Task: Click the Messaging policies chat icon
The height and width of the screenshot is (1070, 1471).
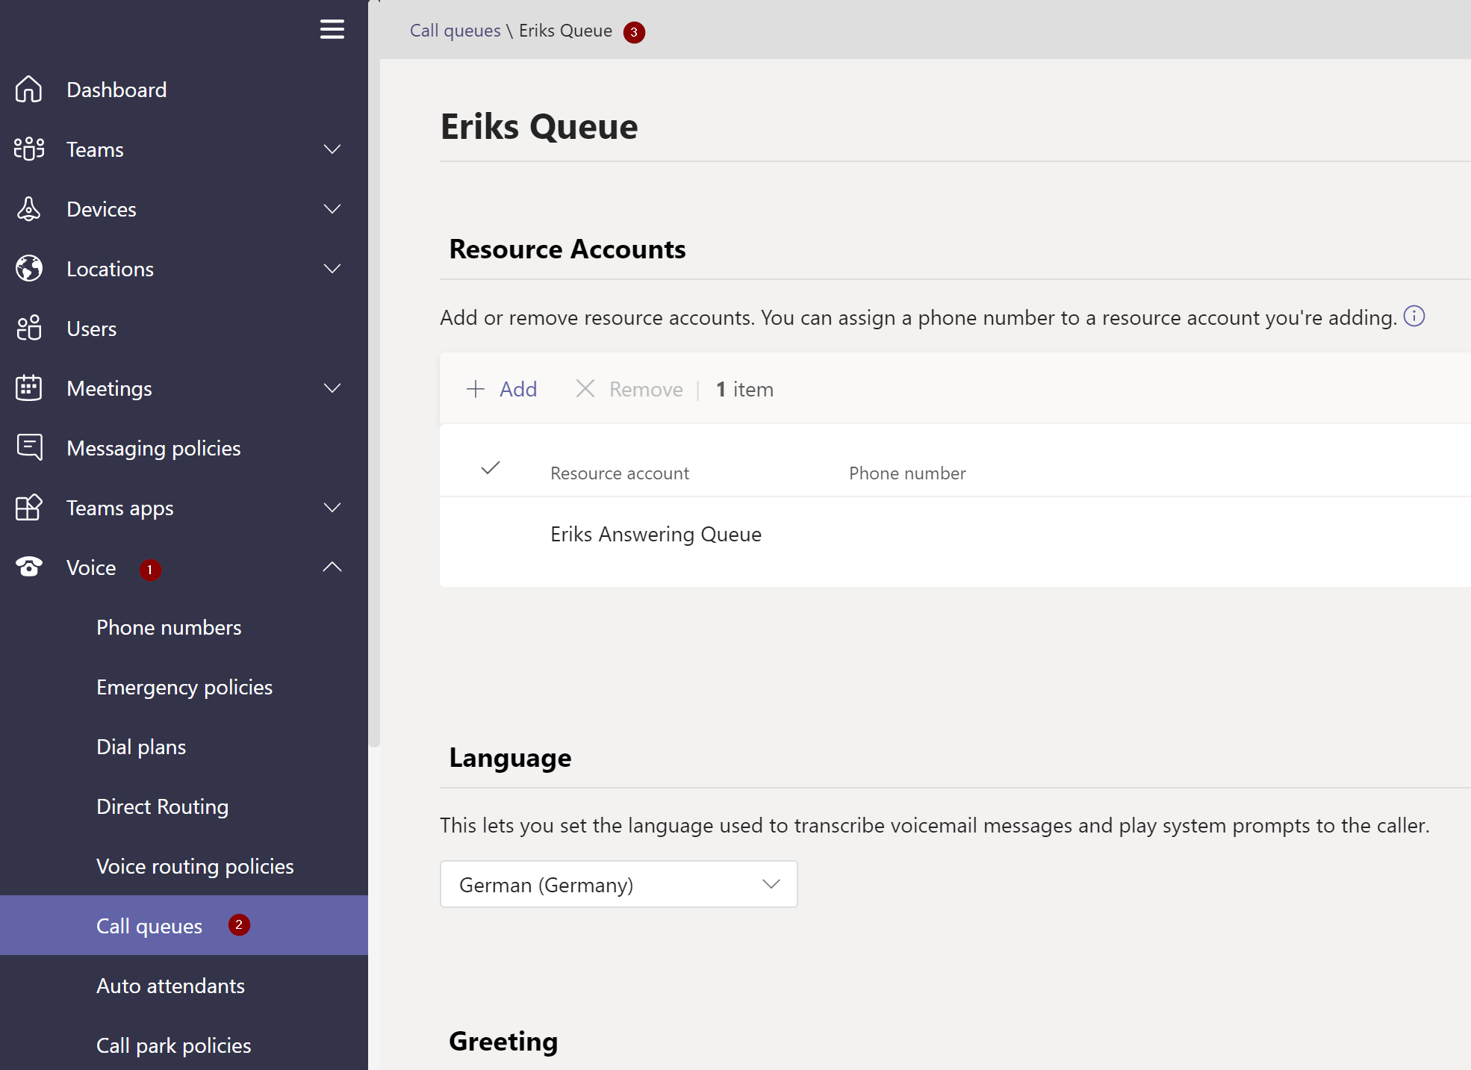Action: (28, 447)
